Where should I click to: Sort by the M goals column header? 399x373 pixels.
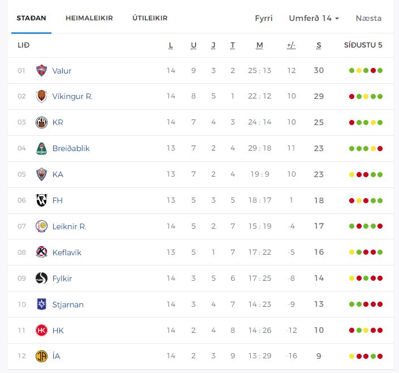tap(260, 45)
